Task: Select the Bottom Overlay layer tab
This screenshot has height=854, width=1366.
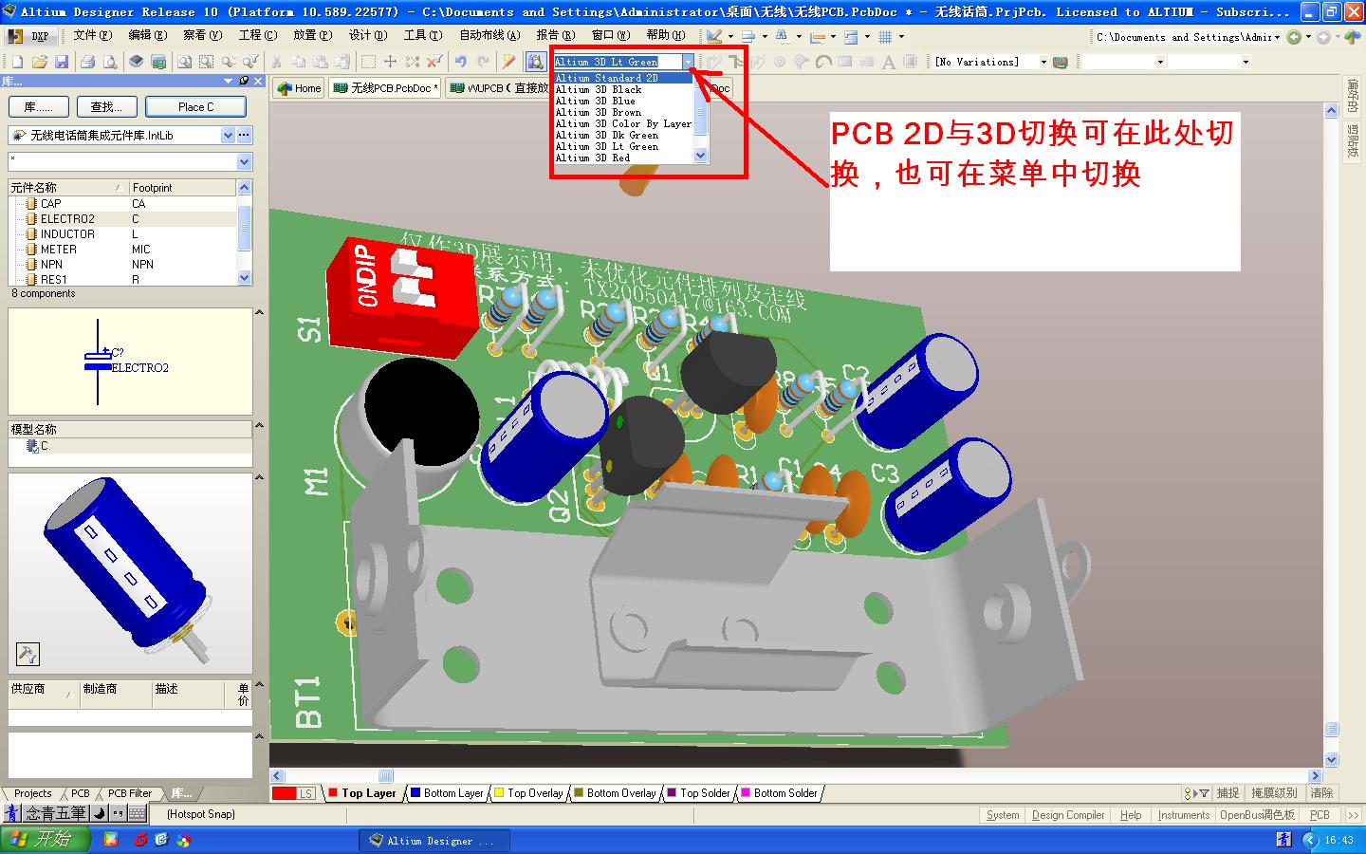Action: (615, 793)
